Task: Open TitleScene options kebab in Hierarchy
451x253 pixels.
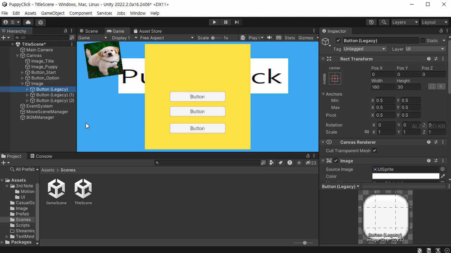Action: click(72, 44)
